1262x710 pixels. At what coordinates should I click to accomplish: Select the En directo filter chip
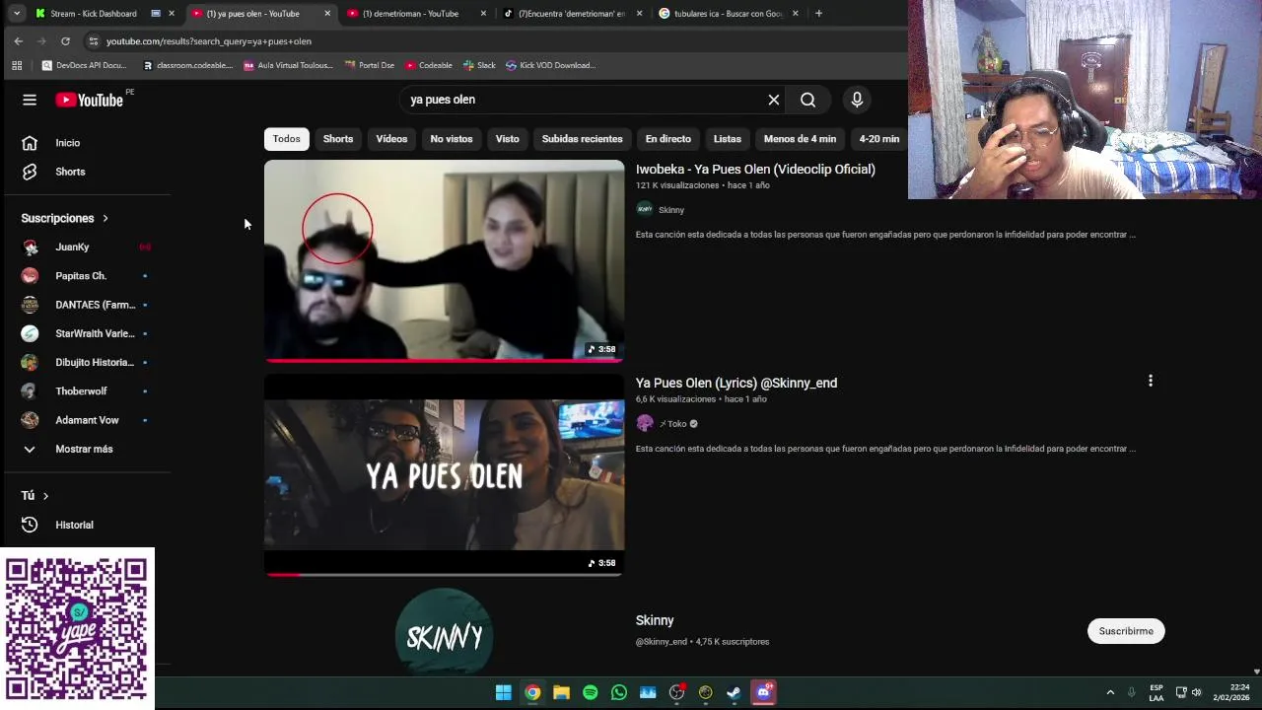click(x=668, y=139)
